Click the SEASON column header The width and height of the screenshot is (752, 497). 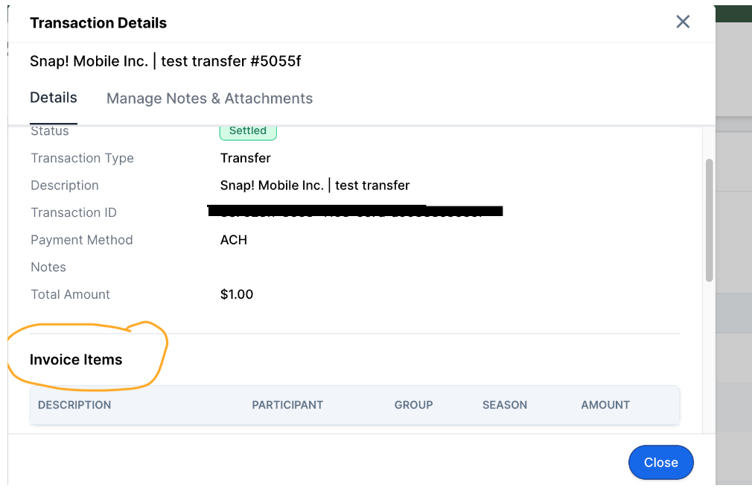(504, 405)
